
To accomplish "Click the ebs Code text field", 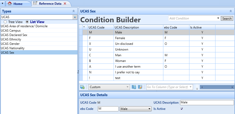I will [x=108, y=109].
